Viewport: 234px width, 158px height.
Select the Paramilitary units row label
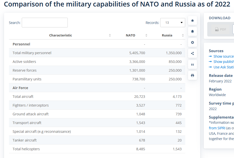point(27,79)
